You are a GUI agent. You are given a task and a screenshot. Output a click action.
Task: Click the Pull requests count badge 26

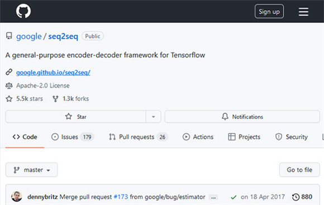pos(162,137)
